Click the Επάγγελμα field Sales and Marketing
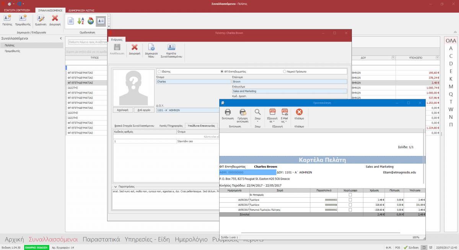 click(x=290, y=91)
